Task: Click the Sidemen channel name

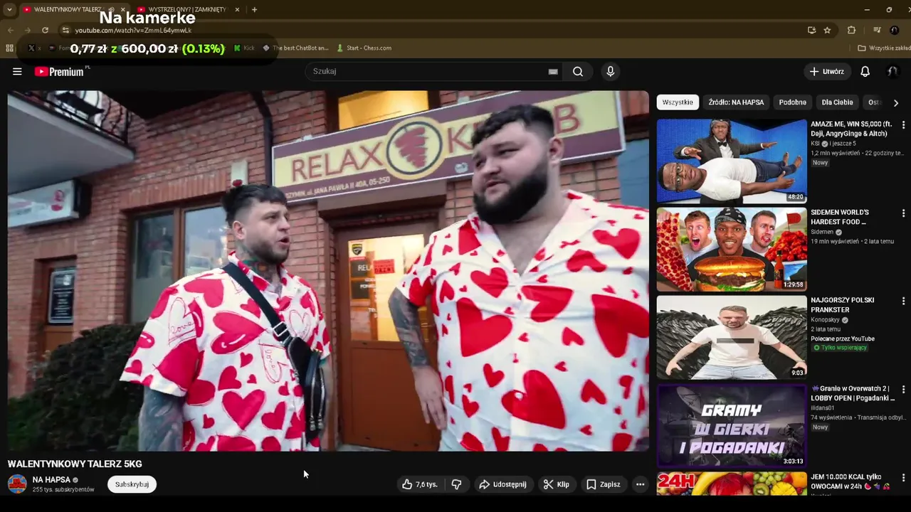Action: tap(822, 232)
